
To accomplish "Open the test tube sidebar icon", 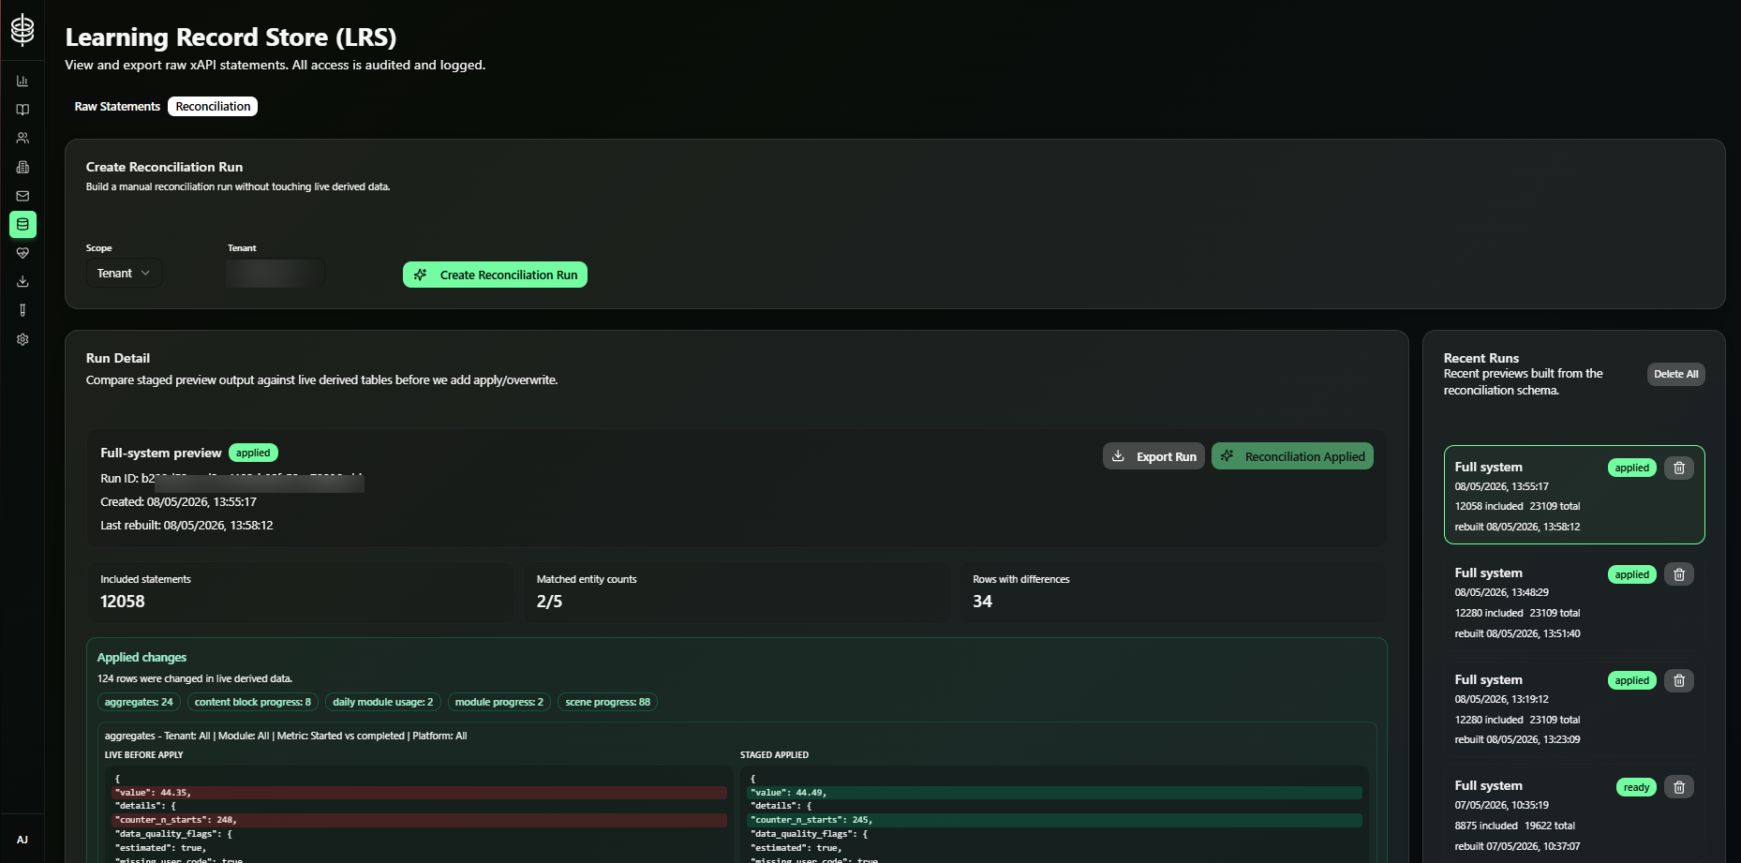I will click(22, 310).
